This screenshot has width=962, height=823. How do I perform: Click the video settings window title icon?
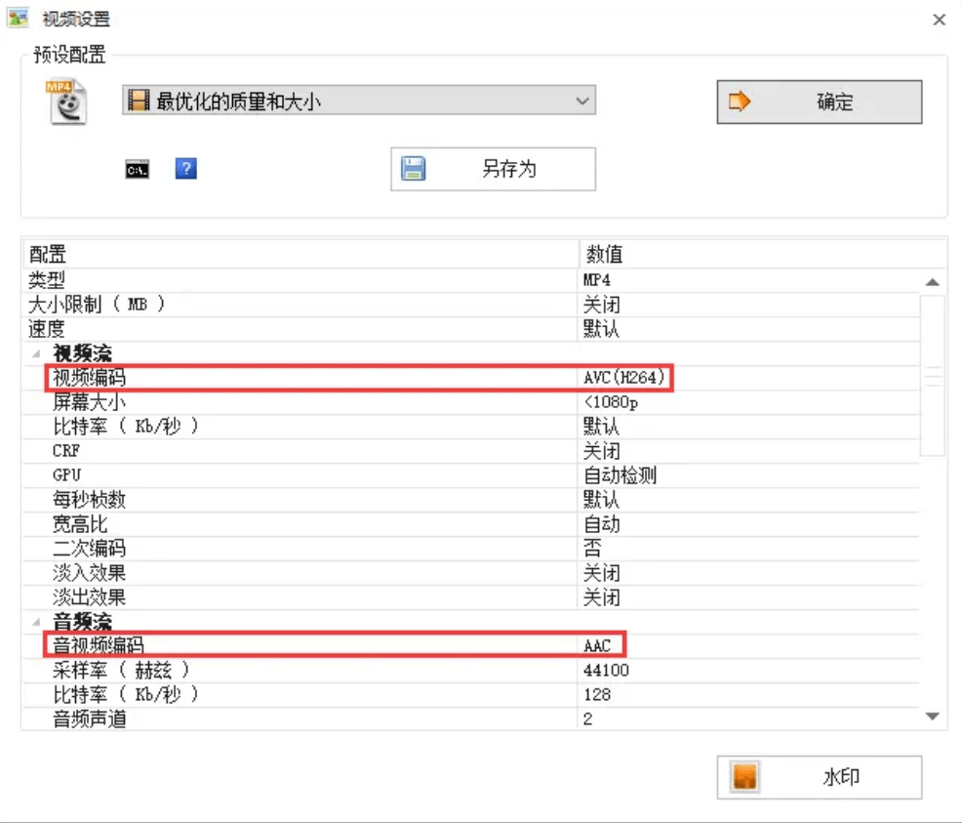pyautogui.click(x=18, y=18)
